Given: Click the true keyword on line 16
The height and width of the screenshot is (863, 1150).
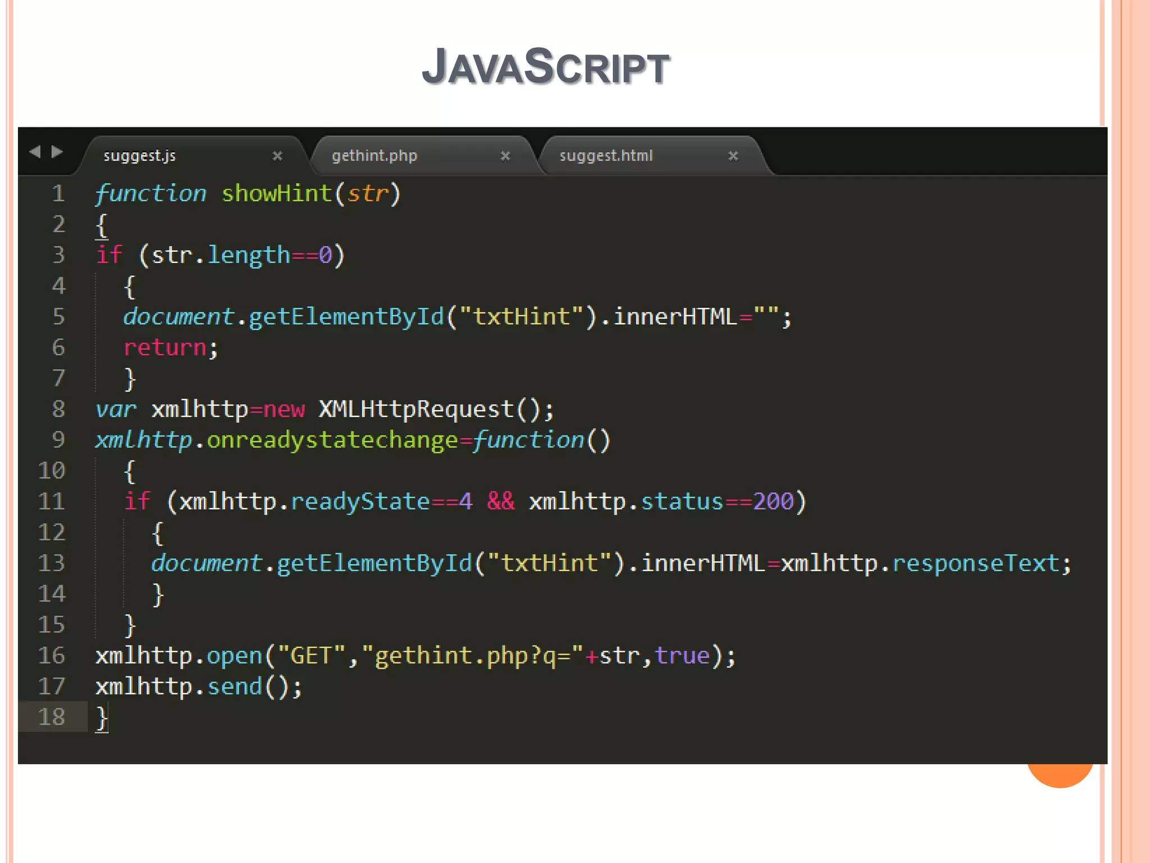Looking at the screenshot, I should coord(682,656).
